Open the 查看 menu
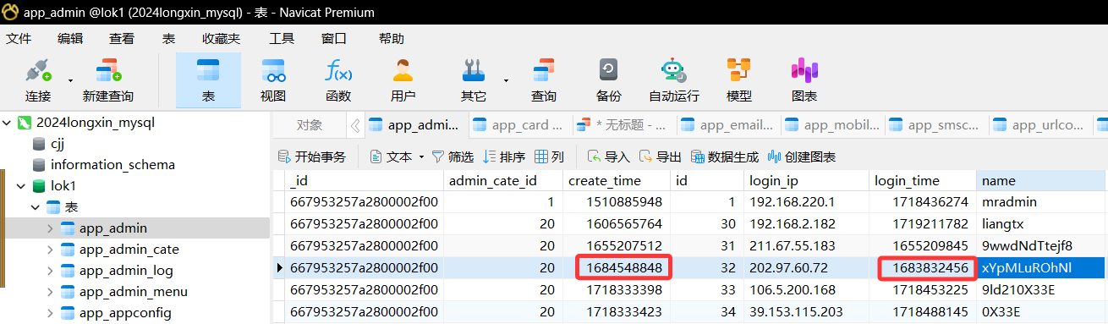Viewport: 1108px width, 324px height. click(122, 38)
